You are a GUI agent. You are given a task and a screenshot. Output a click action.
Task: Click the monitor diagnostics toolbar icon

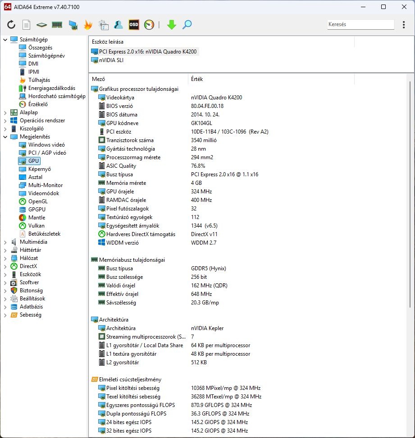[x=73, y=25]
